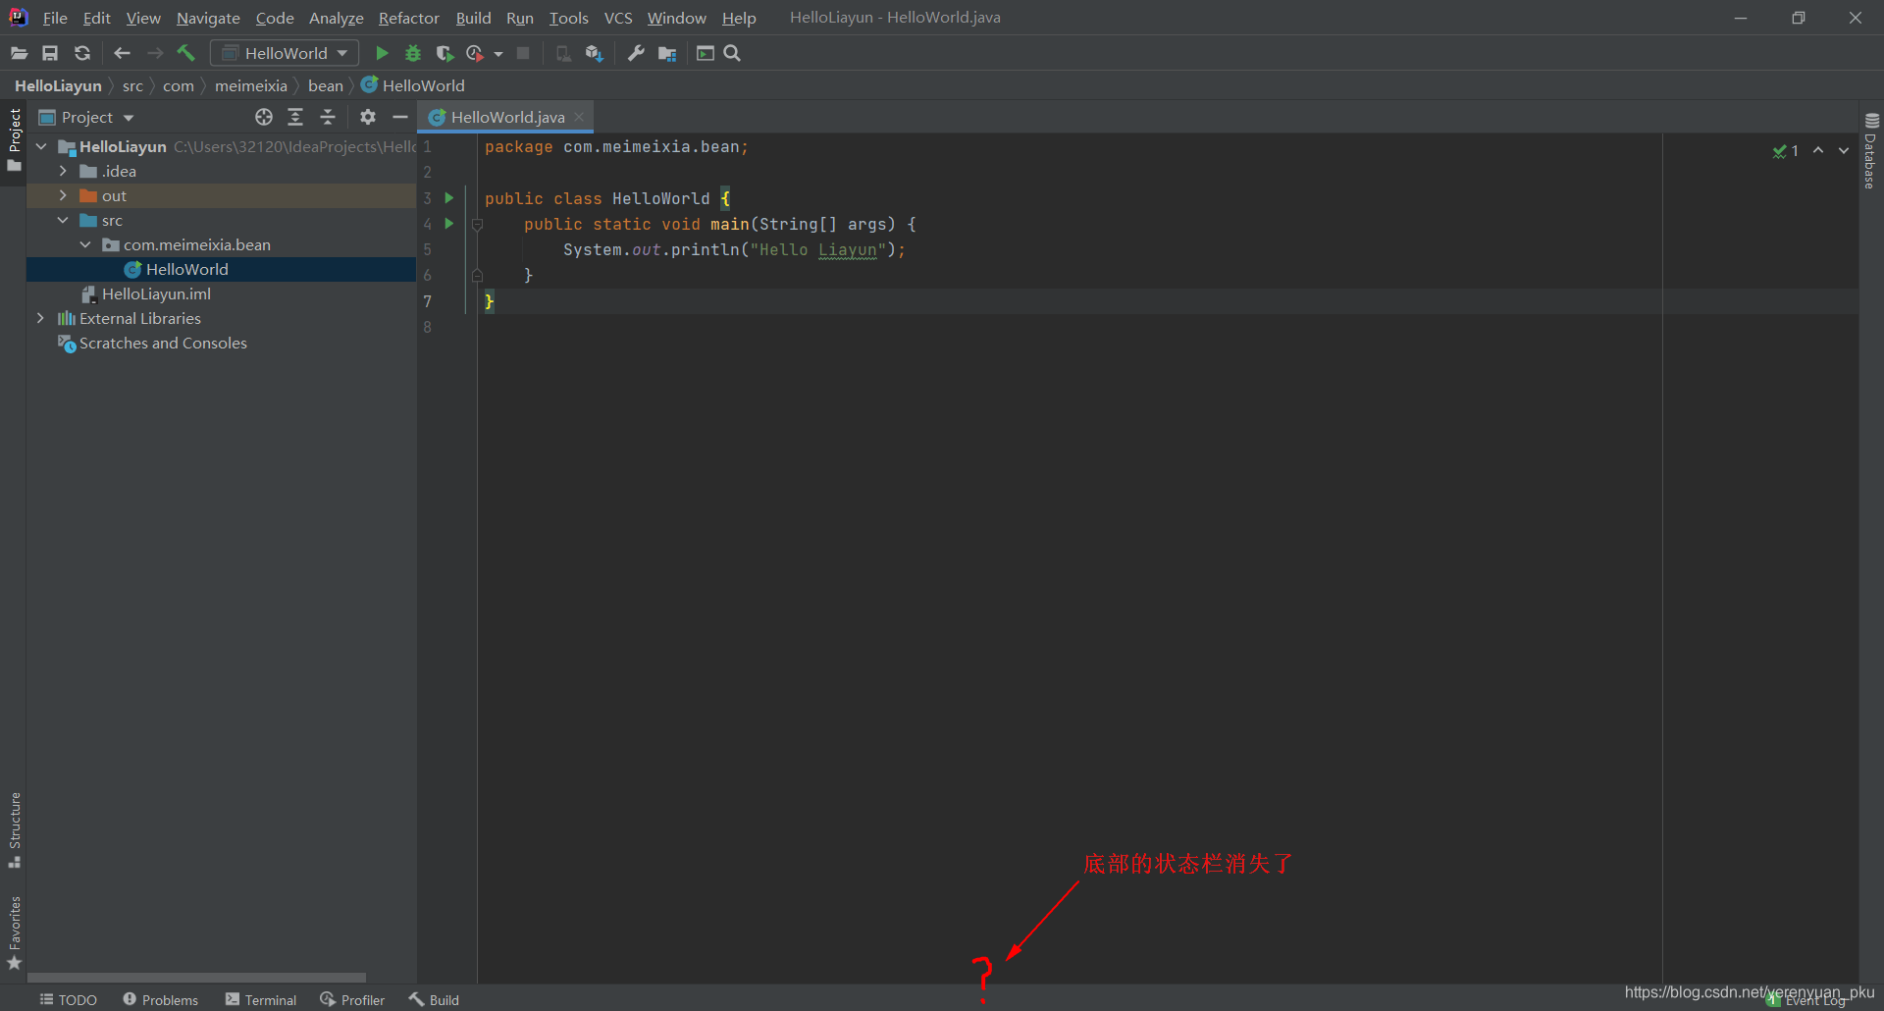Open the VCS menu

click(x=618, y=18)
